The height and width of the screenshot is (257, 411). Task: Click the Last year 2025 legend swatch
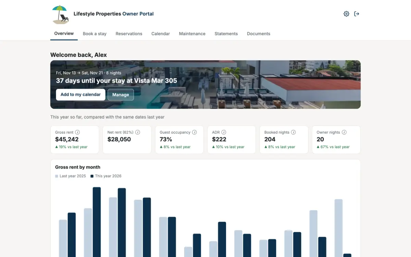(57, 176)
